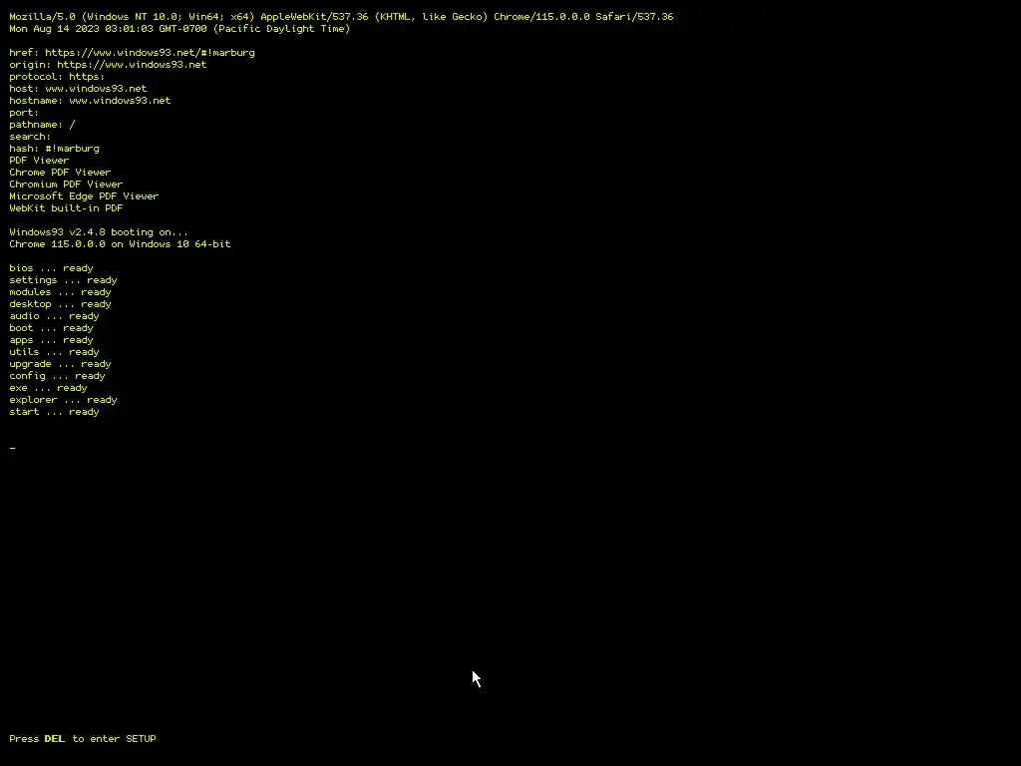Select the 'port:' line
The width and height of the screenshot is (1021, 766).
click(24, 113)
